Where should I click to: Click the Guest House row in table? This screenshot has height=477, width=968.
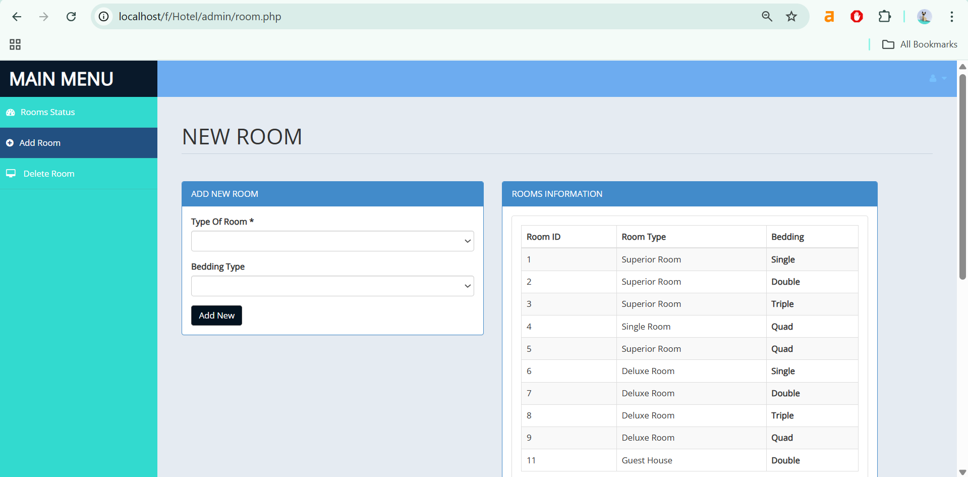tap(647, 460)
